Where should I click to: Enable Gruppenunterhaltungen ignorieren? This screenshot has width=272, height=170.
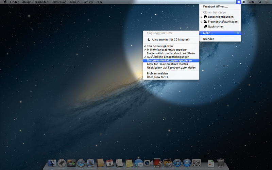pos(171,61)
